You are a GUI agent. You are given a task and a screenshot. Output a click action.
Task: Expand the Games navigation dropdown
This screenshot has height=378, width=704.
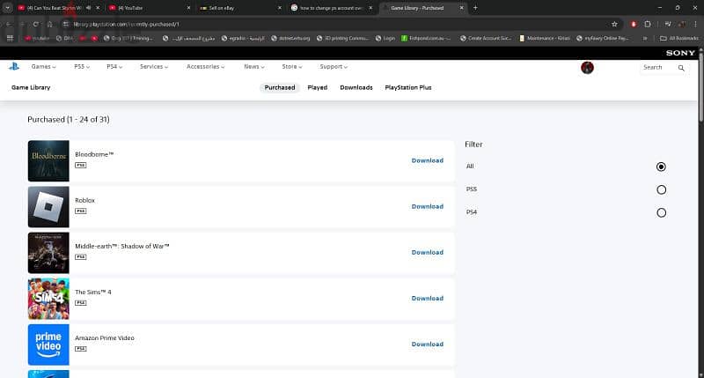tap(43, 66)
